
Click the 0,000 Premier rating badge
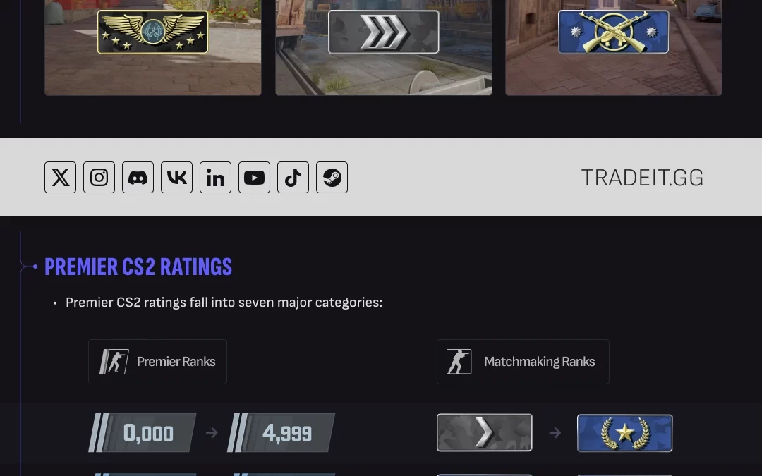[143, 433]
